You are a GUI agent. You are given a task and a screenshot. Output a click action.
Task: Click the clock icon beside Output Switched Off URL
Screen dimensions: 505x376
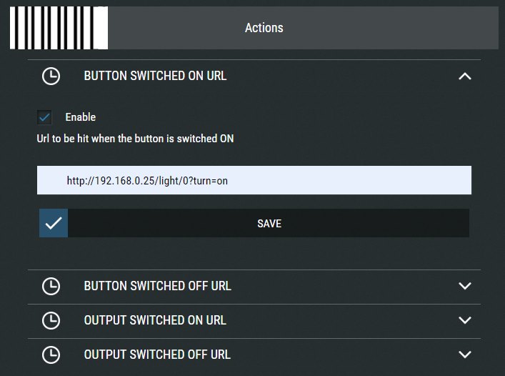coord(51,355)
